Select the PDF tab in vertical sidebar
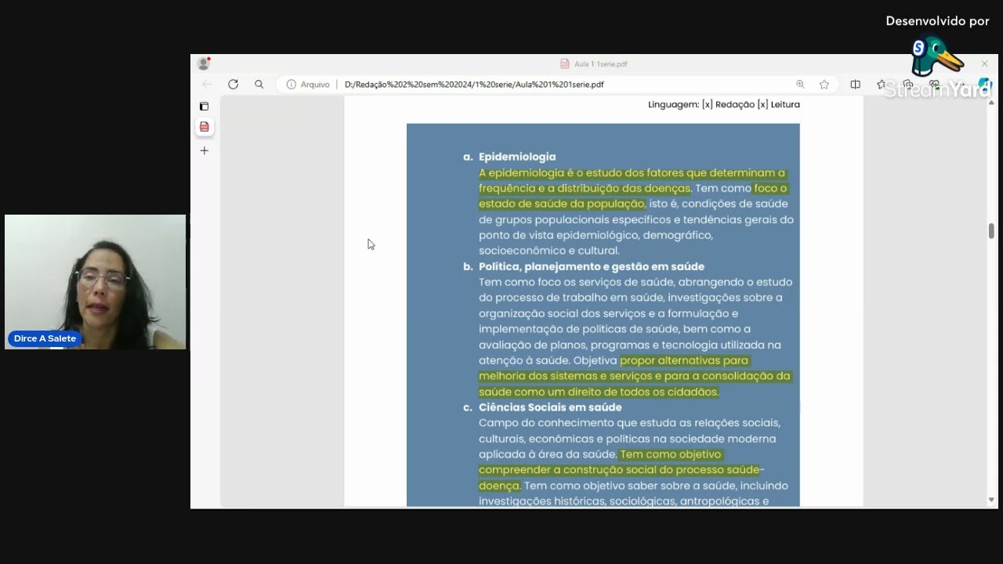This screenshot has width=1003, height=564. click(x=205, y=127)
